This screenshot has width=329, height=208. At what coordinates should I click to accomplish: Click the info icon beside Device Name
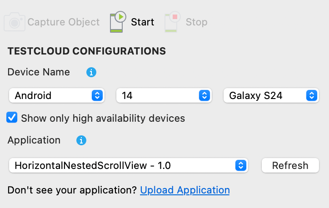click(x=91, y=72)
